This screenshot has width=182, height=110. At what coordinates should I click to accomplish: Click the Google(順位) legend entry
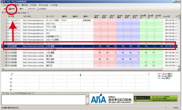[165, 76]
